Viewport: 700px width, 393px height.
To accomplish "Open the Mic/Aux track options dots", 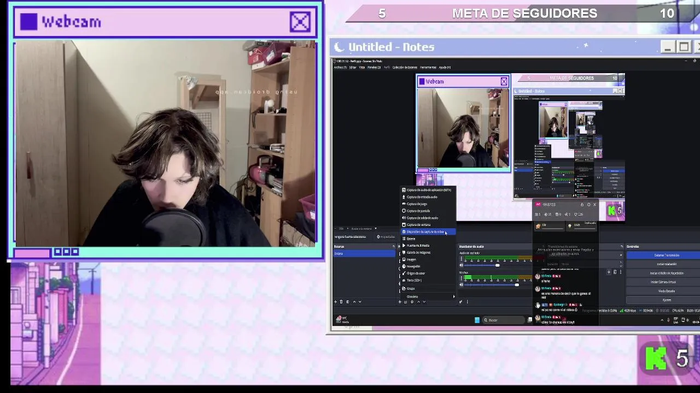I will coord(462,278).
